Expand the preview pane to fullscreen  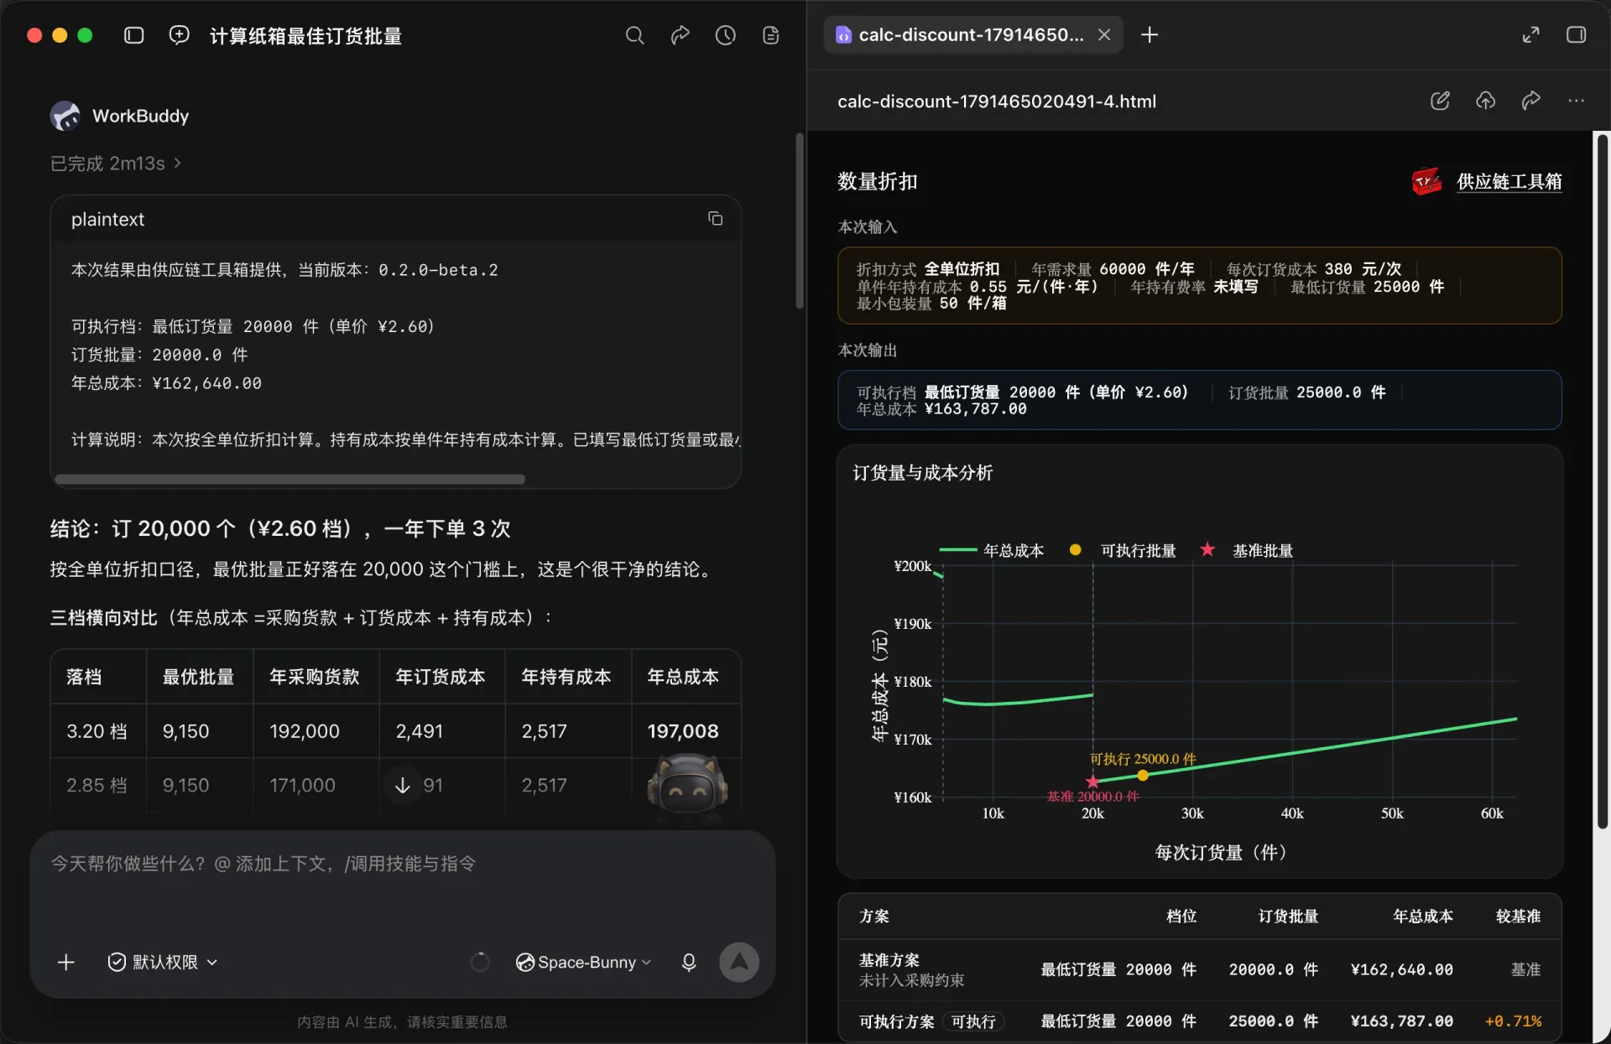click(1531, 35)
